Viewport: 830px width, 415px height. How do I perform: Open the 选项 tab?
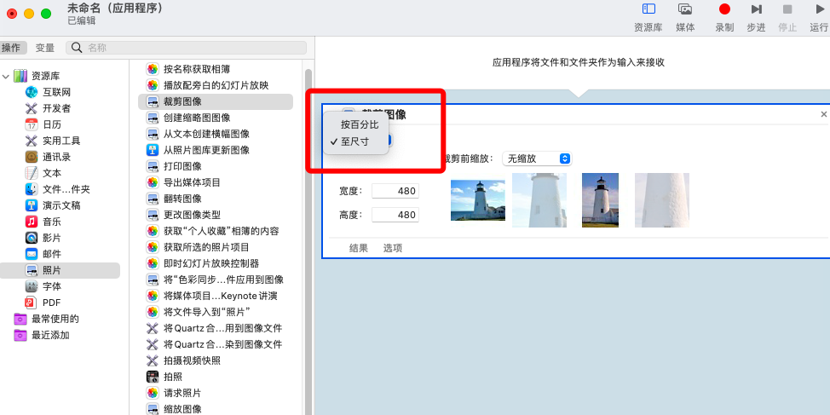393,248
